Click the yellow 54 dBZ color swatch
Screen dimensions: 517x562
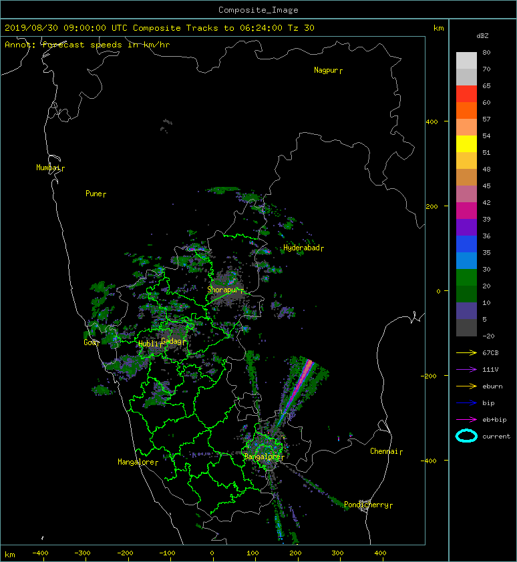tap(466, 144)
